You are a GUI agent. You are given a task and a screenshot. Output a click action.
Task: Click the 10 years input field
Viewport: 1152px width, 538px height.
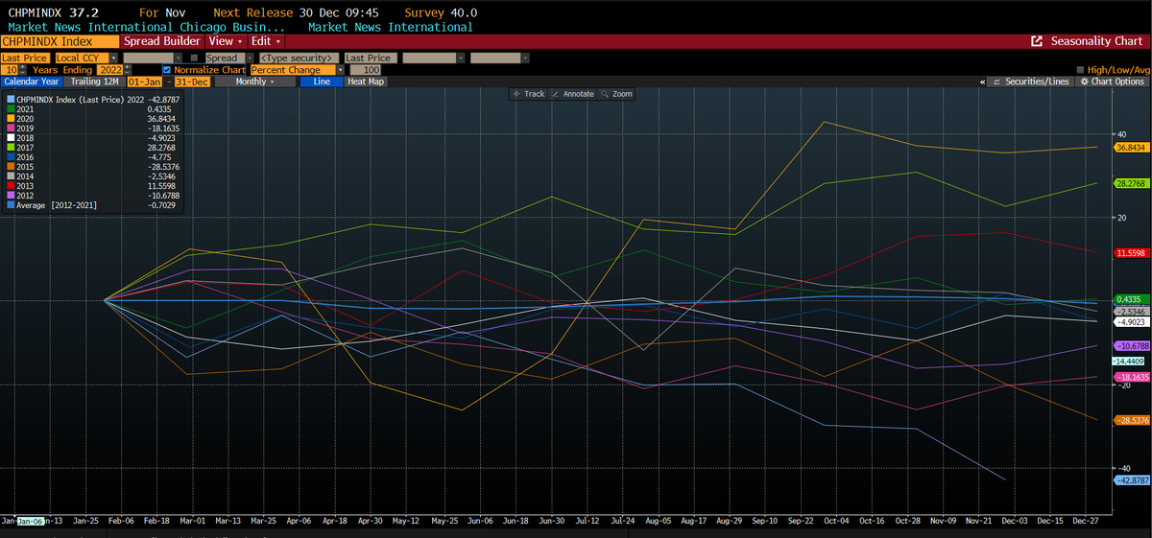pyautogui.click(x=10, y=70)
